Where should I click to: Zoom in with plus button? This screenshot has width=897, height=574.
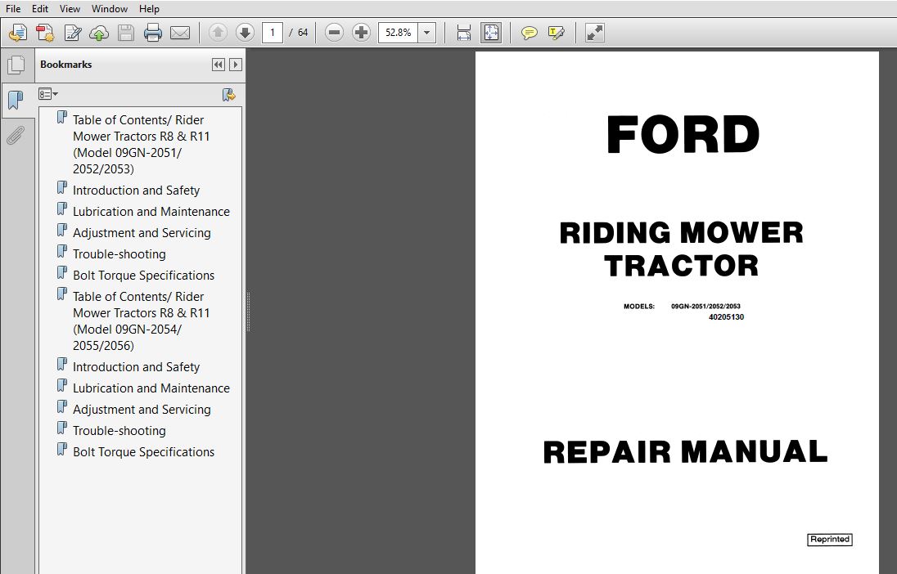(361, 33)
